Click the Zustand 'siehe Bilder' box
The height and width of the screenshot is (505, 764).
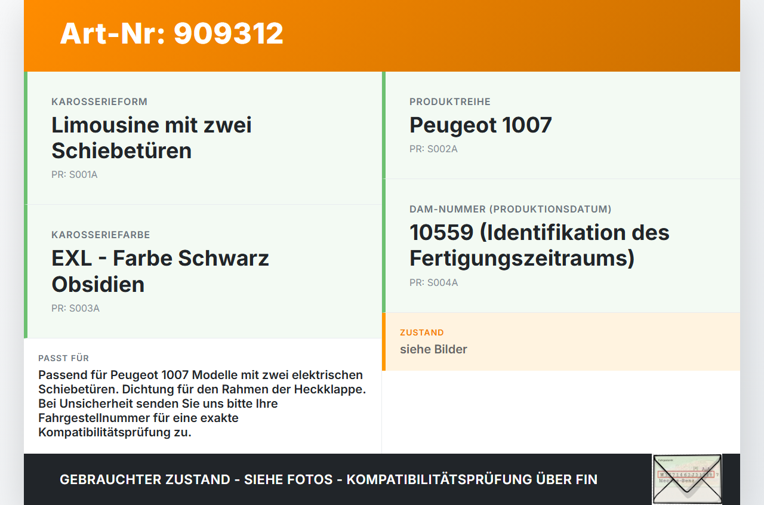click(561, 341)
